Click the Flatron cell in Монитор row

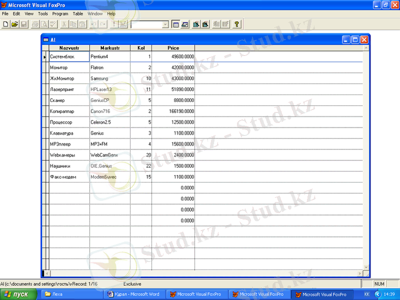[110, 67]
